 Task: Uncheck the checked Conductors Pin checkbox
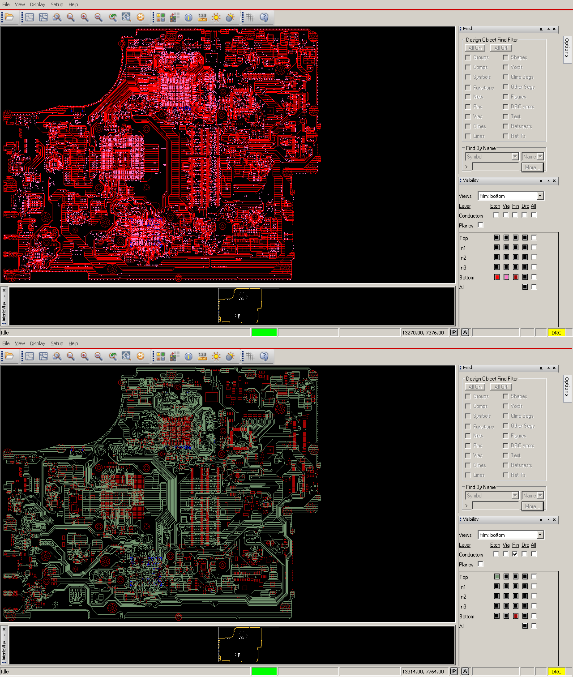(515, 554)
